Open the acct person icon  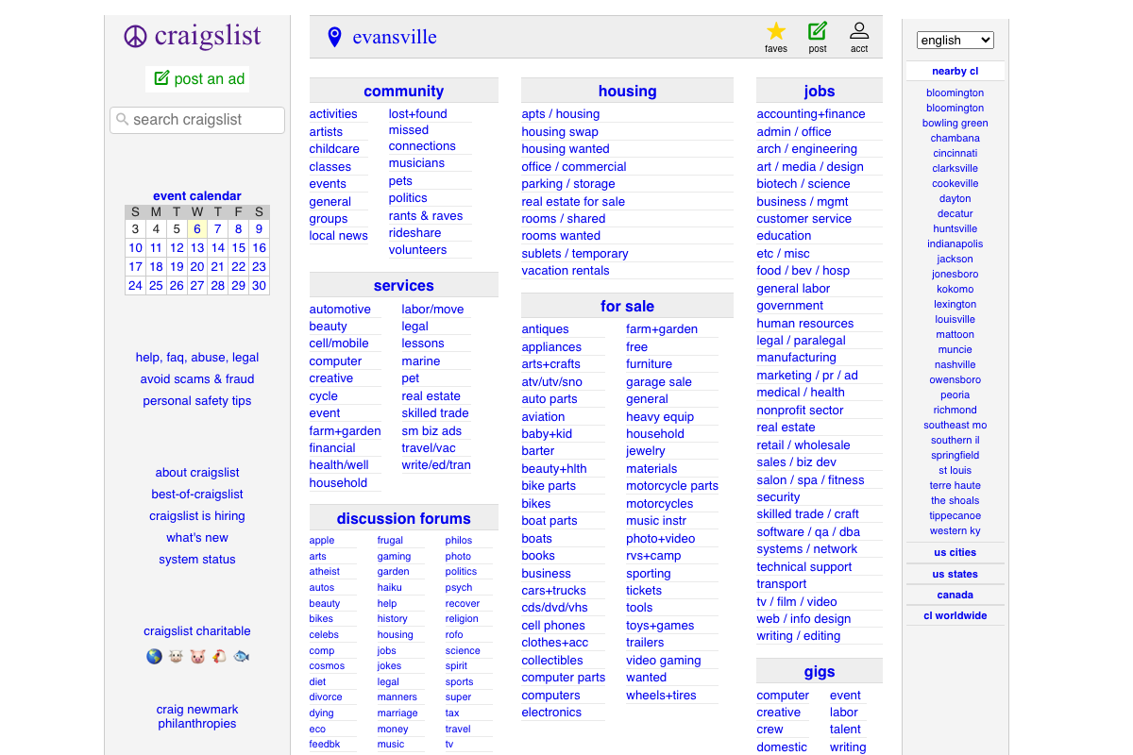859,31
